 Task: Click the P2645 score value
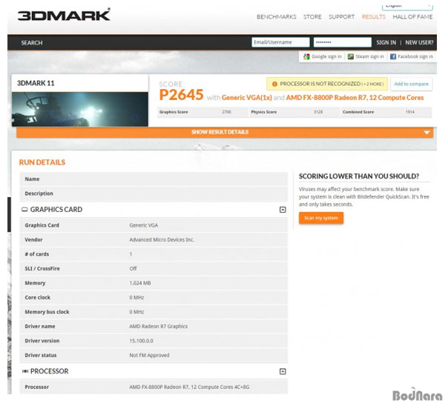point(181,95)
